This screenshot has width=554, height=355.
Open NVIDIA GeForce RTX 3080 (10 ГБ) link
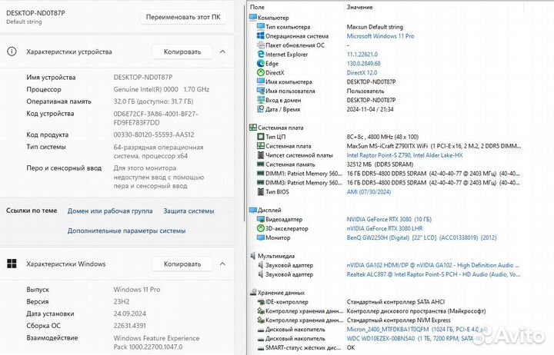click(x=389, y=219)
